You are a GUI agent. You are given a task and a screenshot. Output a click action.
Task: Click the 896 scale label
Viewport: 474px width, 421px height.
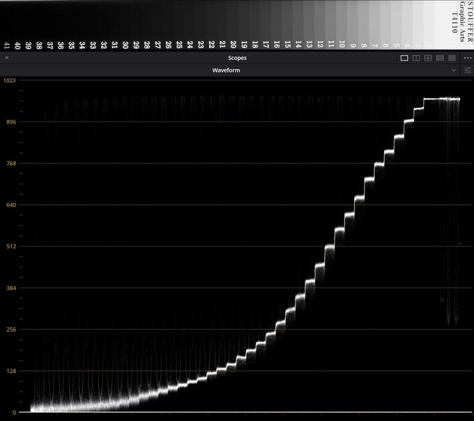[x=11, y=122]
